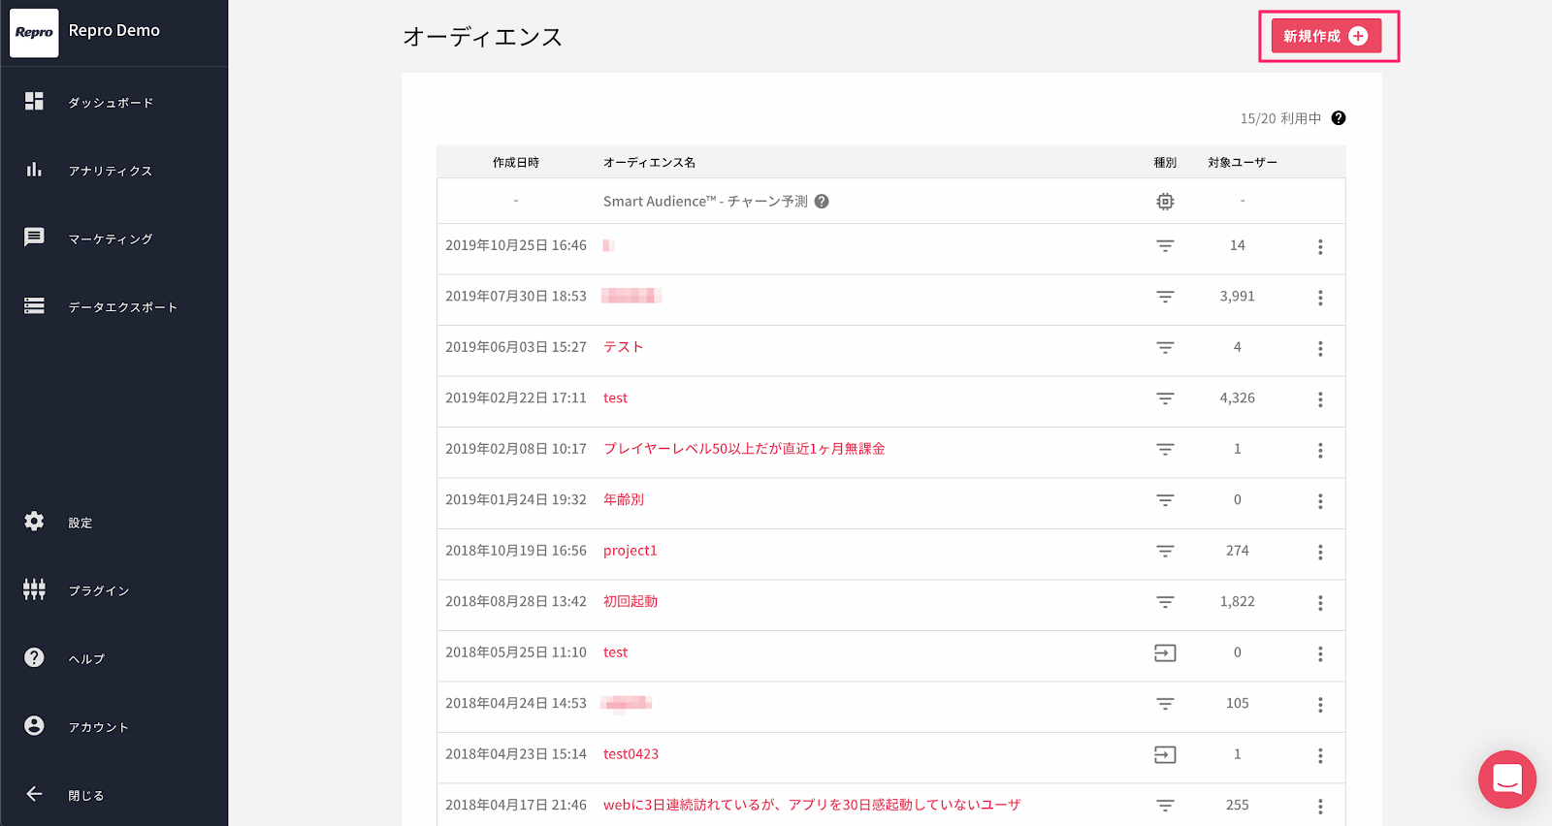
Task: Open the more options menu for テスト row
Action: [1320, 348]
